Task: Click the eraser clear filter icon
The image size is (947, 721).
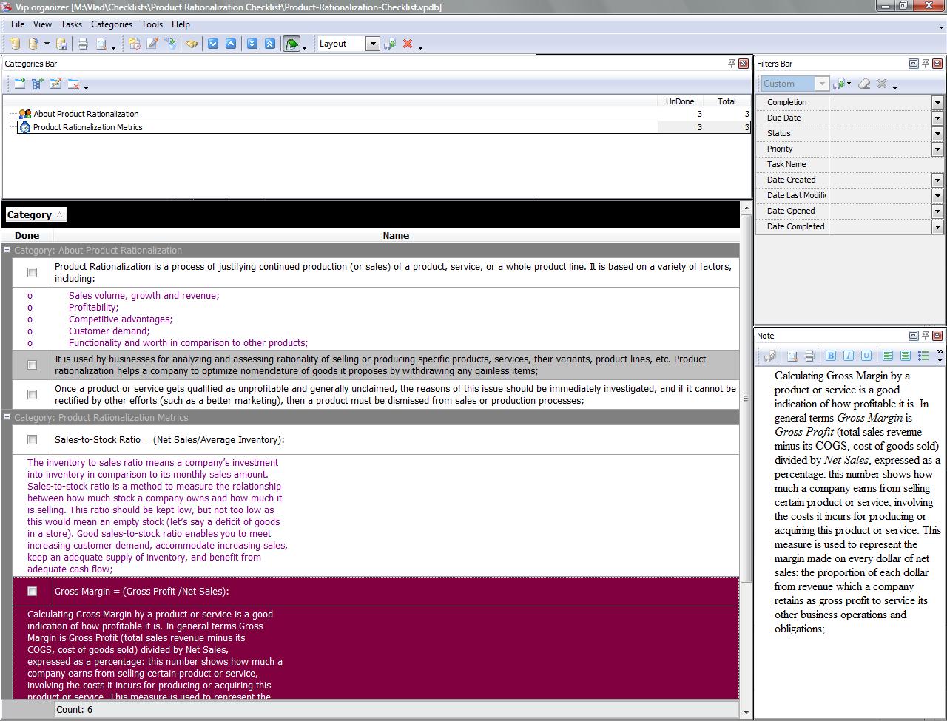Action: 863,84
